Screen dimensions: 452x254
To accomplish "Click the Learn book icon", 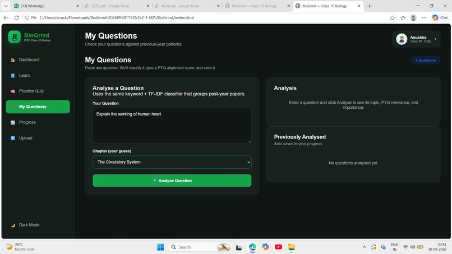I will [x=13, y=76].
